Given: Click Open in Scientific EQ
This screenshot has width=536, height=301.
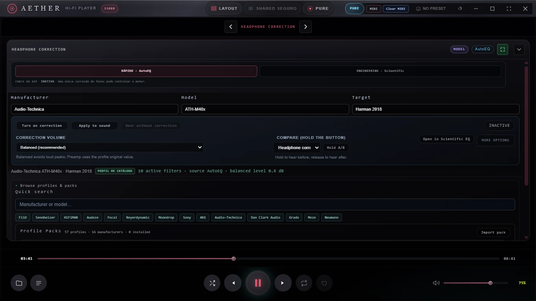Looking at the screenshot, I should [x=446, y=139].
